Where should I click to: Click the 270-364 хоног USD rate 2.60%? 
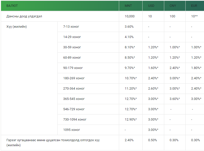tap(153, 88)
